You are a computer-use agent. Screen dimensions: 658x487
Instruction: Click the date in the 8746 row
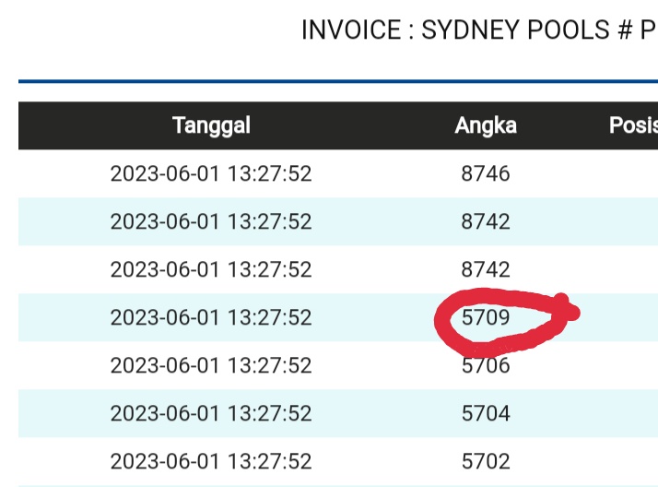pyautogui.click(x=211, y=173)
